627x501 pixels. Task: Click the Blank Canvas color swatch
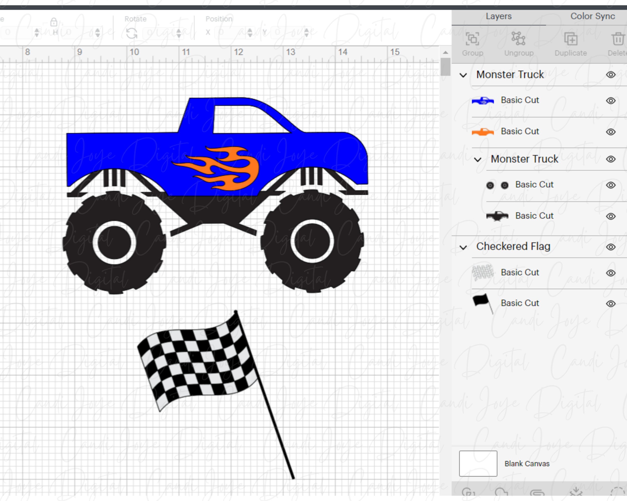pos(478,463)
